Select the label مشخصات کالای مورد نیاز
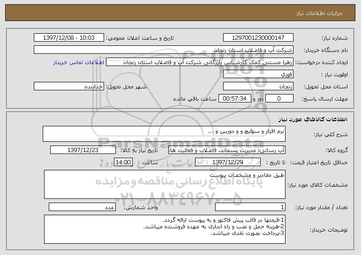Image resolution: width=361 pixels, height=255 pixels. [x=317, y=185]
